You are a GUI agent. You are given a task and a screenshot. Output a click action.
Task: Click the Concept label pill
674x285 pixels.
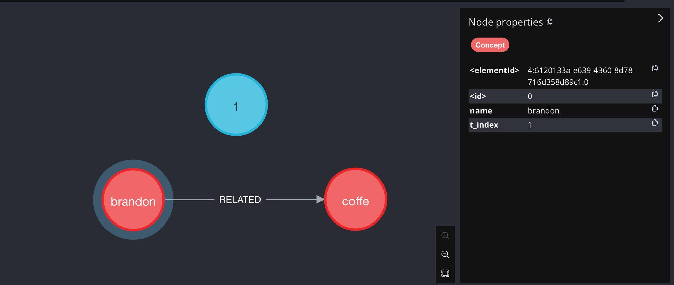[x=490, y=45]
